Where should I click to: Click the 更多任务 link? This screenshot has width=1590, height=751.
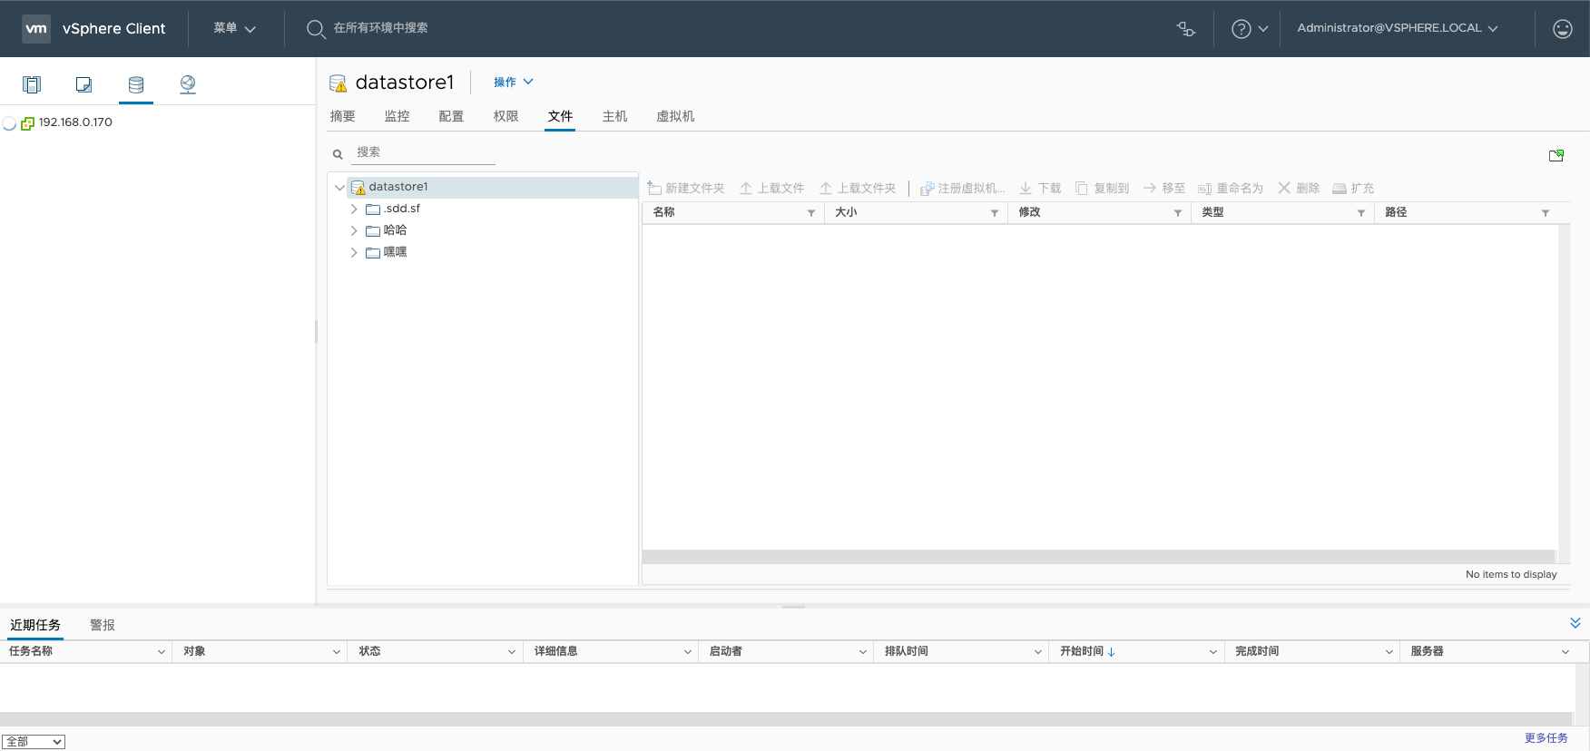[x=1546, y=738]
